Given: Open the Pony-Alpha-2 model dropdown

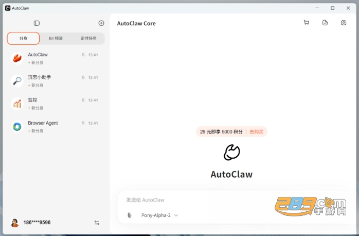Looking at the screenshot, I should 159,215.
